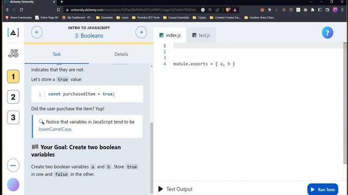348x195 pixels.
Task: Open the Content Creator bookmark folder
Action: [225, 17]
